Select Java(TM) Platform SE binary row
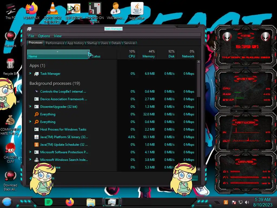This screenshot has width=277, height=208. pos(112,137)
